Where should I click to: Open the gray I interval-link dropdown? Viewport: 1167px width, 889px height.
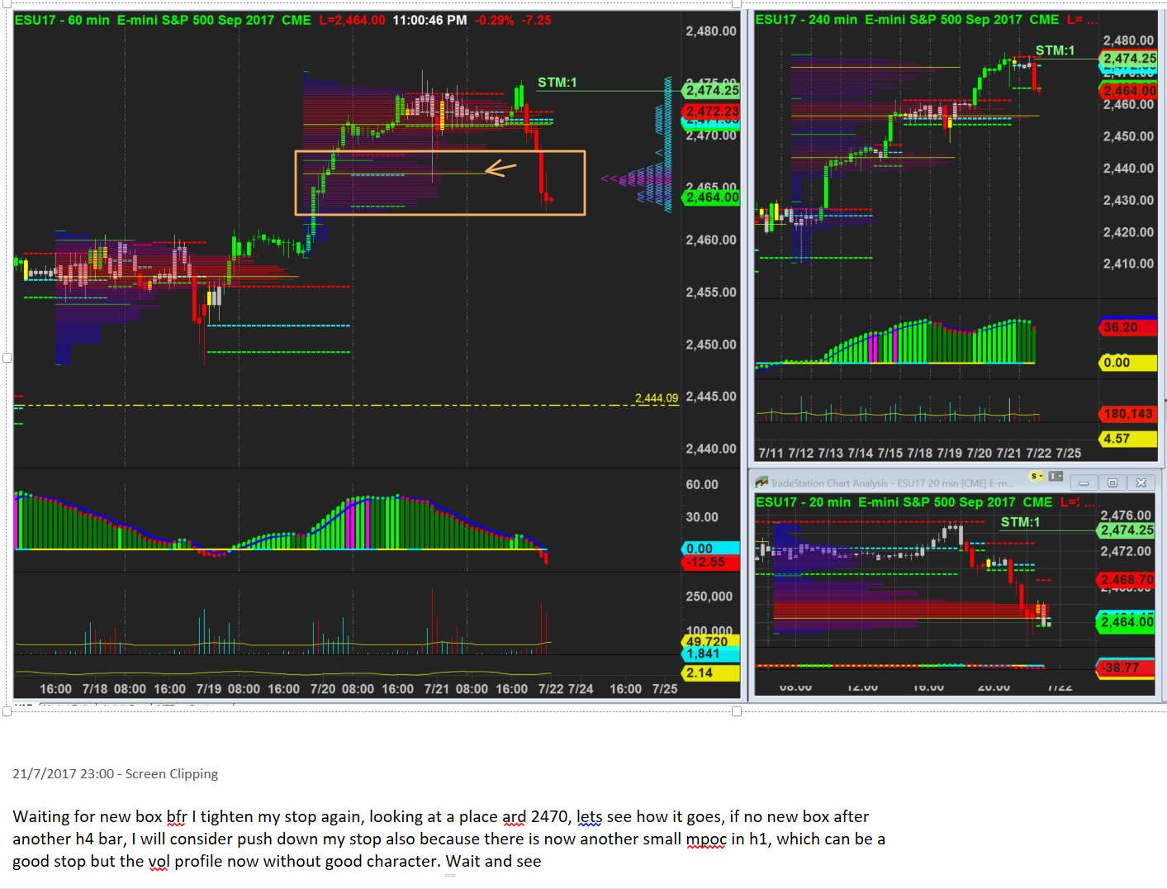point(1056,477)
